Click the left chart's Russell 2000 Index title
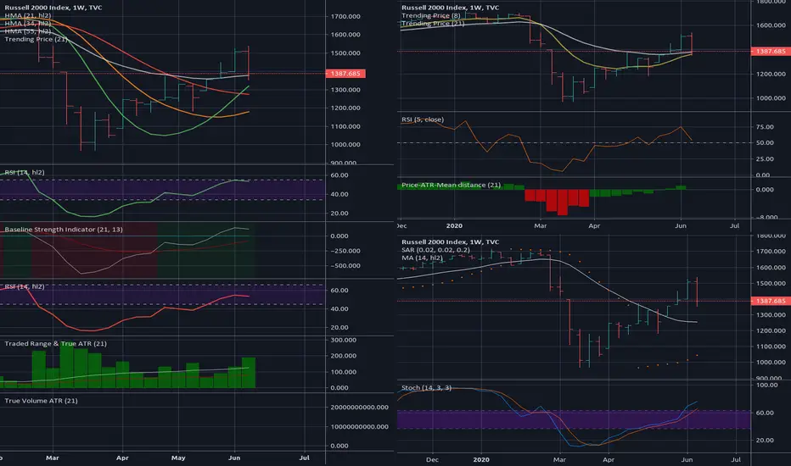The image size is (791, 466). click(x=53, y=8)
